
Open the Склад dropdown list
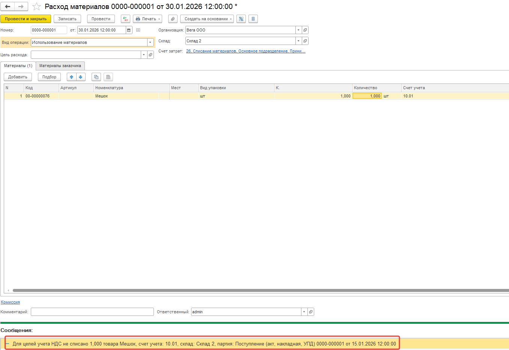pos(298,41)
